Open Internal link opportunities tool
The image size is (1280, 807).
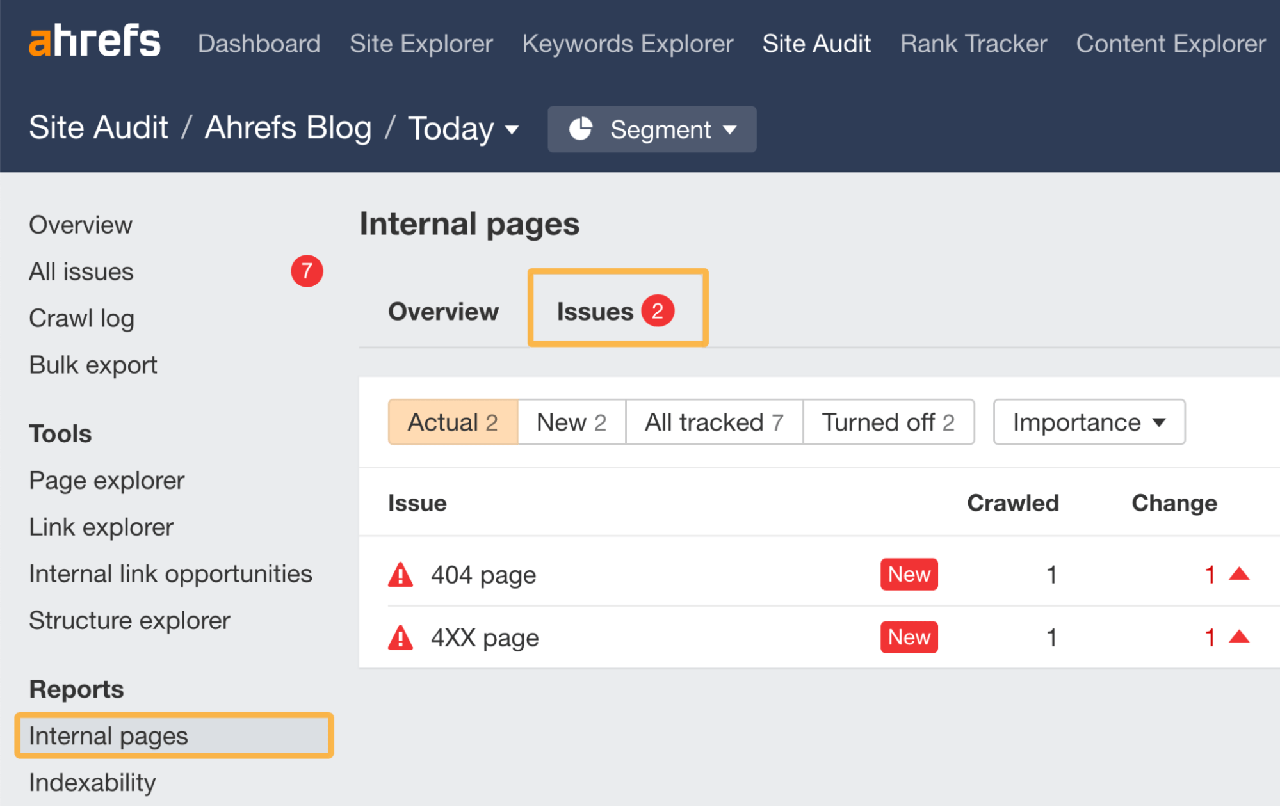click(x=170, y=573)
